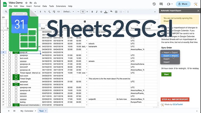This screenshot has width=201, height=113.
Task: Increase font size with plus icon
Action: (x=87, y=12)
